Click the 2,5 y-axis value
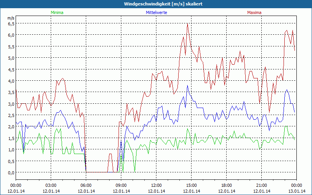The width and height of the screenshot is (312, 195). [x=11, y=115]
